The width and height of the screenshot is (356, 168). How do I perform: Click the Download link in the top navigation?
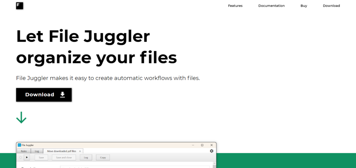click(x=331, y=6)
